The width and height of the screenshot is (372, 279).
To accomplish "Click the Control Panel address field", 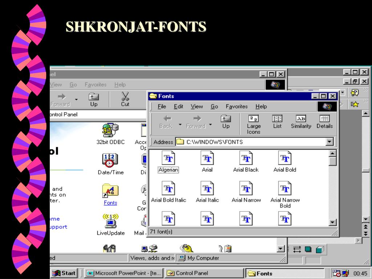I will 98,114.
